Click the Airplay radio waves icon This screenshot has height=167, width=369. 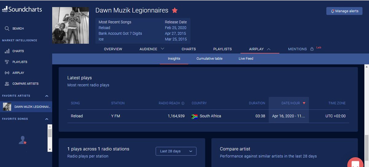point(7,73)
